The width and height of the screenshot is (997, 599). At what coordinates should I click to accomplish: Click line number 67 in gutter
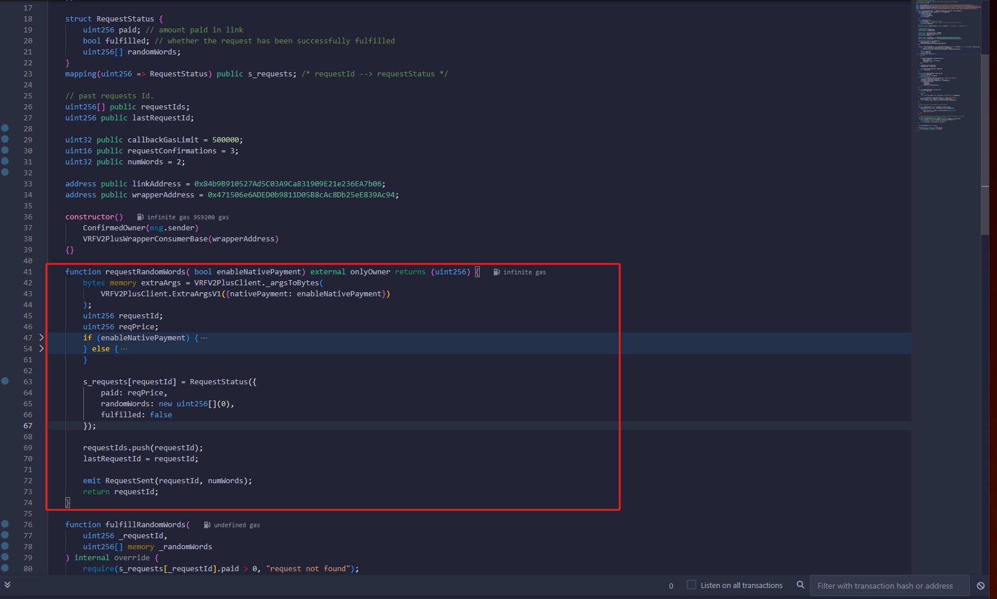[x=28, y=426]
